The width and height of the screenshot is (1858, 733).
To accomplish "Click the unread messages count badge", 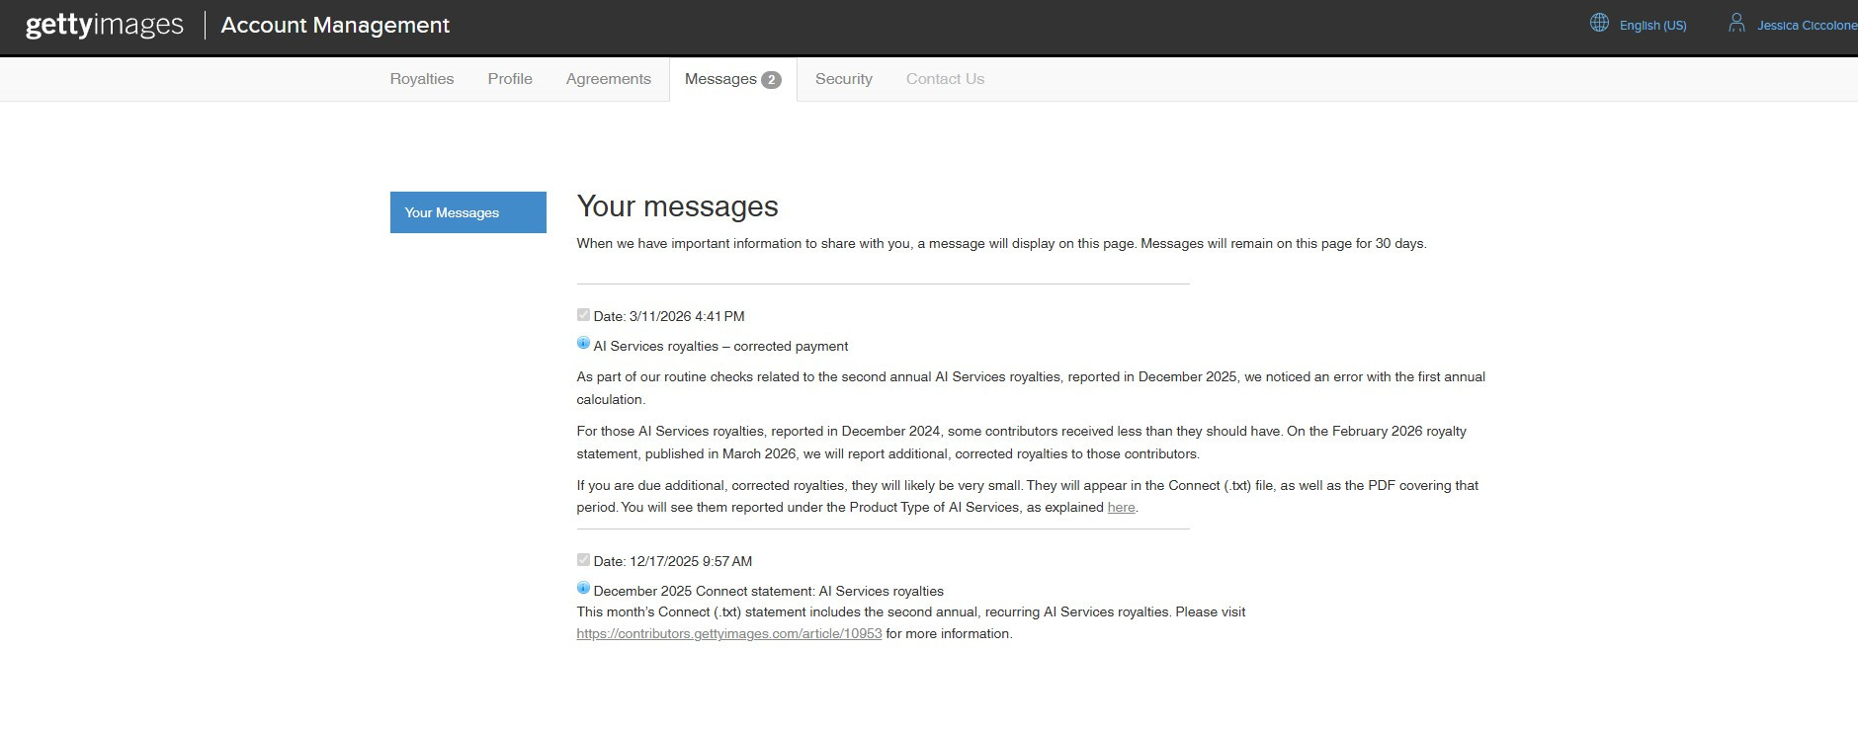I will (771, 80).
